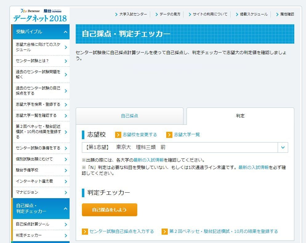
Task: Switch to the 自己採点 tab
Action: (130, 116)
